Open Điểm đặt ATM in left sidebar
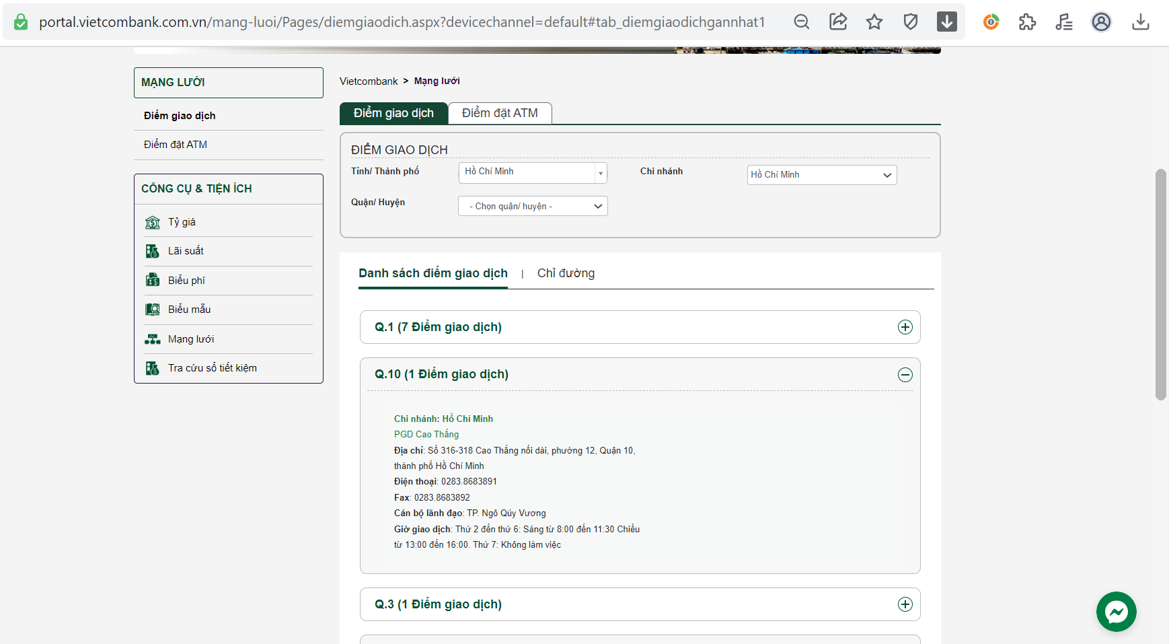The width and height of the screenshot is (1169, 644). pos(176,145)
